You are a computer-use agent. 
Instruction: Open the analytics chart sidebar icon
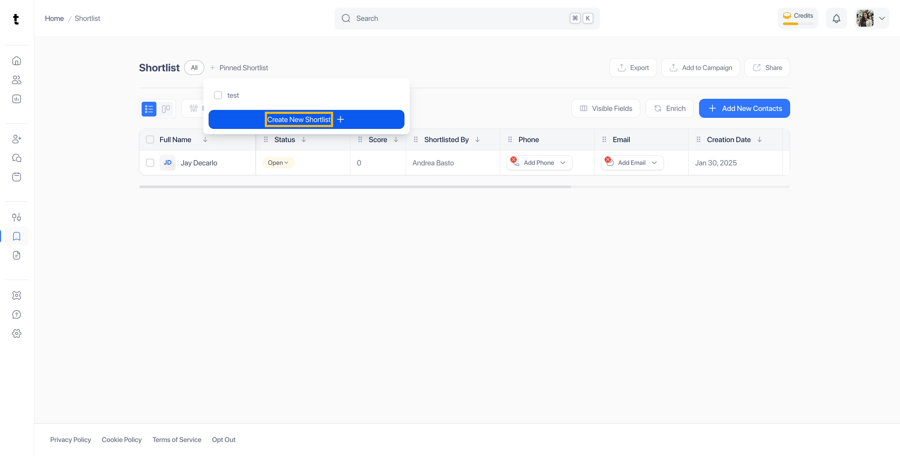(16, 99)
